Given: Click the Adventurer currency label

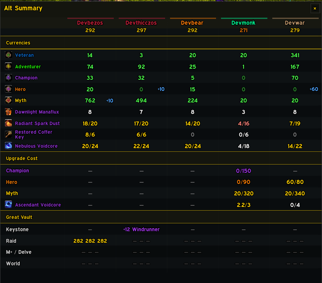Looking at the screenshot, I should point(28,67).
